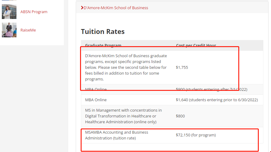Select the D'Amore-McKim graduate programs description cell
This screenshot has width=271, height=152.
tap(126, 67)
